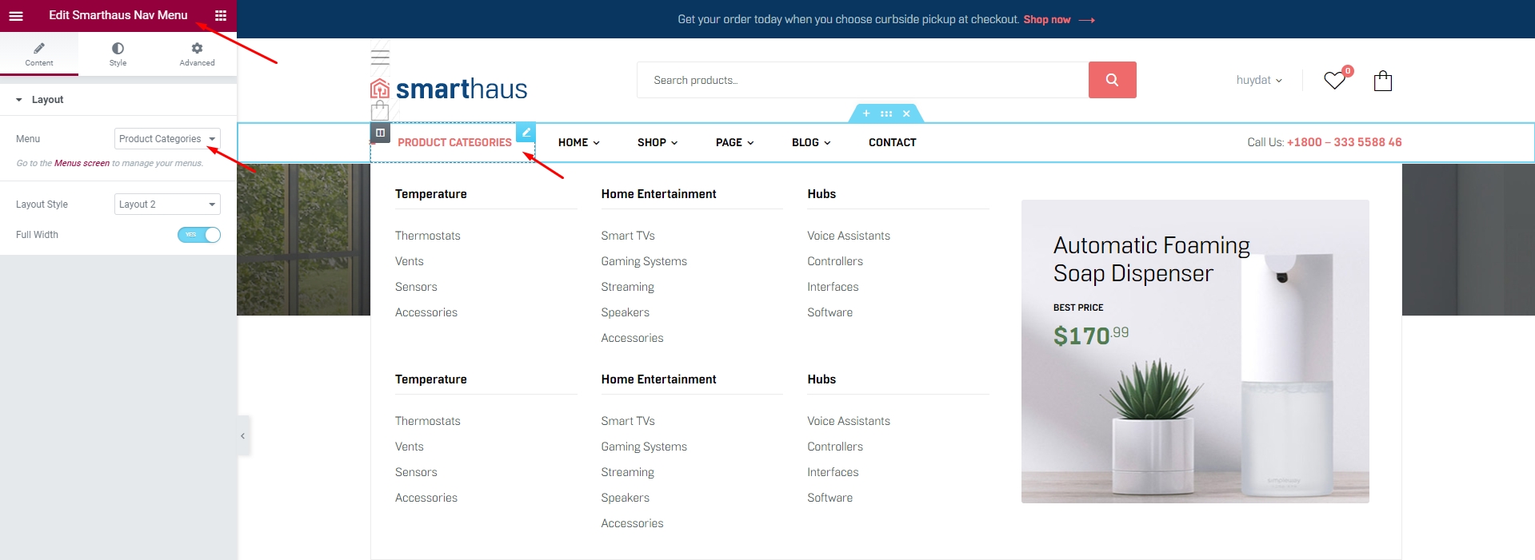Click the add section plus icon
The height and width of the screenshot is (560, 1535).
pyautogui.click(x=866, y=113)
